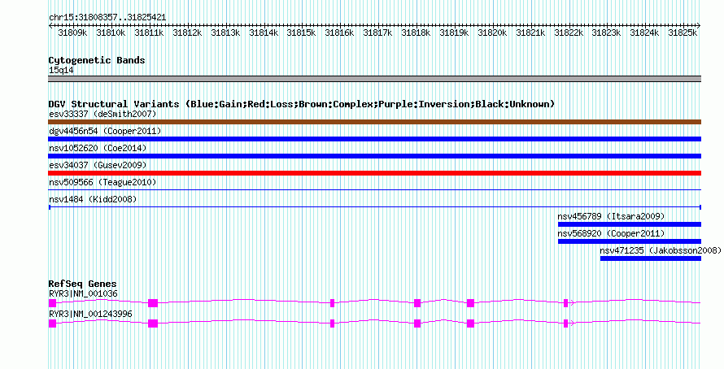Click the nsv568920 (Cooper2011) label
The width and height of the screenshot is (724, 369).
click(x=612, y=233)
